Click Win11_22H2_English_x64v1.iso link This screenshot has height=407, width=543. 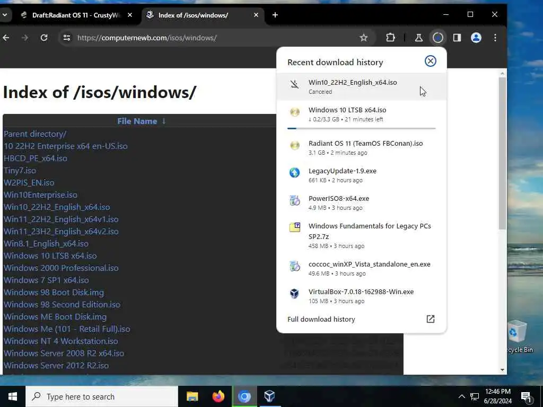[x=61, y=219]
